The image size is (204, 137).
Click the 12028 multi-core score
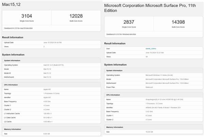(x=75, y=16)
